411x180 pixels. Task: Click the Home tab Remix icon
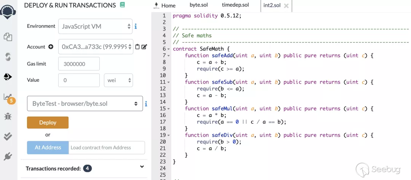[156, 6]
